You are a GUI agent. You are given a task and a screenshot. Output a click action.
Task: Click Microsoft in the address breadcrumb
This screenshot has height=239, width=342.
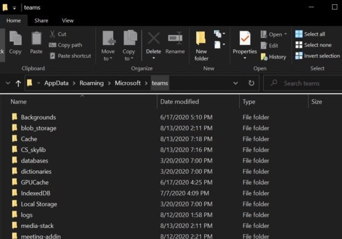(127, 83)
